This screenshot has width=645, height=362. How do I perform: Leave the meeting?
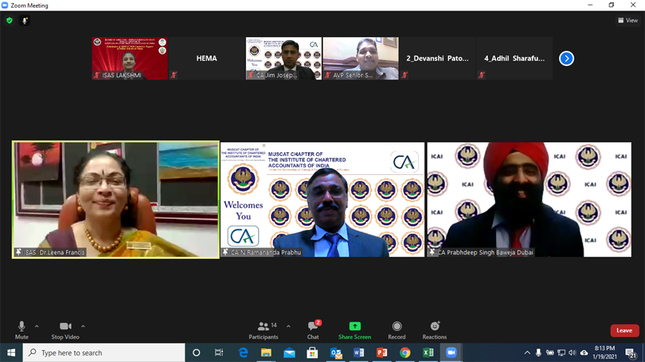click(x=624, y=330)
